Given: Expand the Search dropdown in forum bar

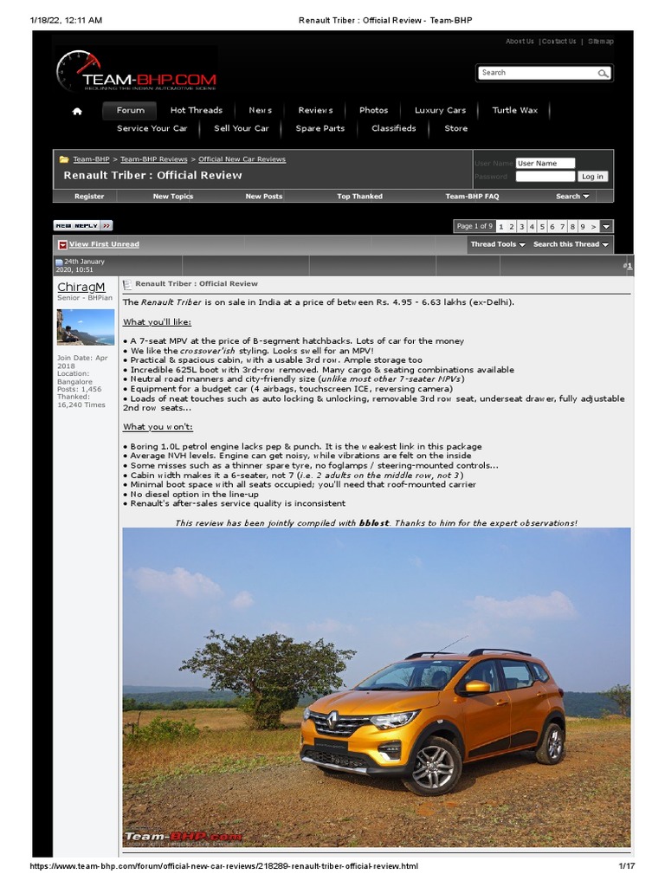Looking at the screenshot, I should 572,197.
